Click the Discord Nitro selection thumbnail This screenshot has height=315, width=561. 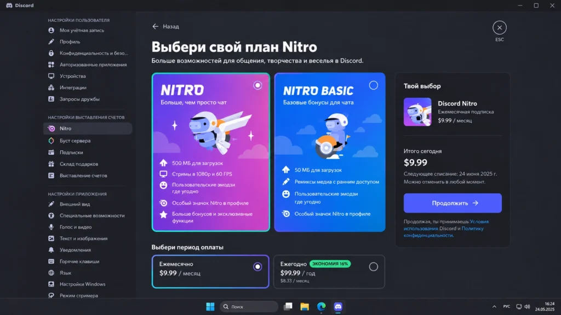(x=417, y=112)
